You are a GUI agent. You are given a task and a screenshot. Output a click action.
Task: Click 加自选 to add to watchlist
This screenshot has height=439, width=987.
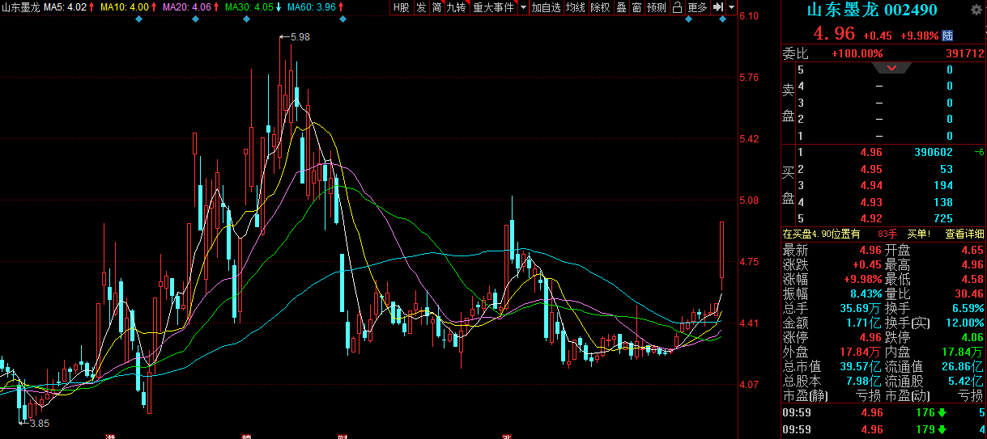pos(547,7)
